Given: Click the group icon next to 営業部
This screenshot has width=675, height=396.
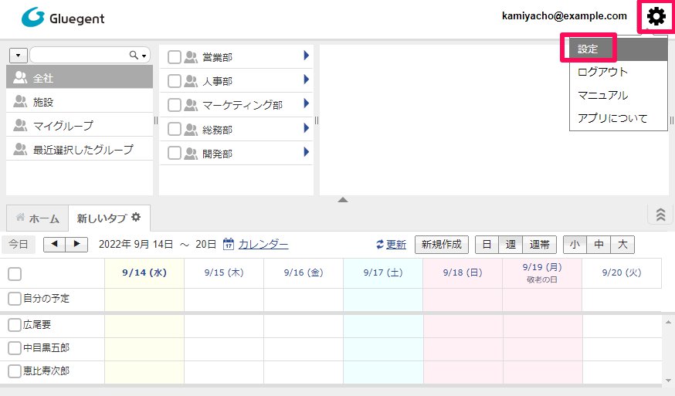Looking at the screenshot, I should tap(191, 57).
